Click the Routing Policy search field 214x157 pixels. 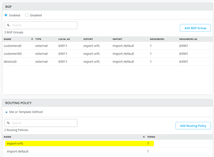(x=43, y=123)
